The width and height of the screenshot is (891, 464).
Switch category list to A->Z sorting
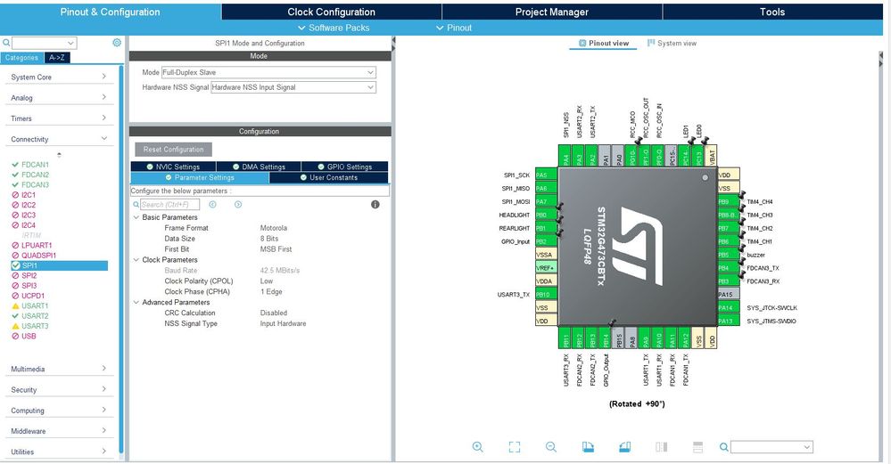click(x=57, y=57)
